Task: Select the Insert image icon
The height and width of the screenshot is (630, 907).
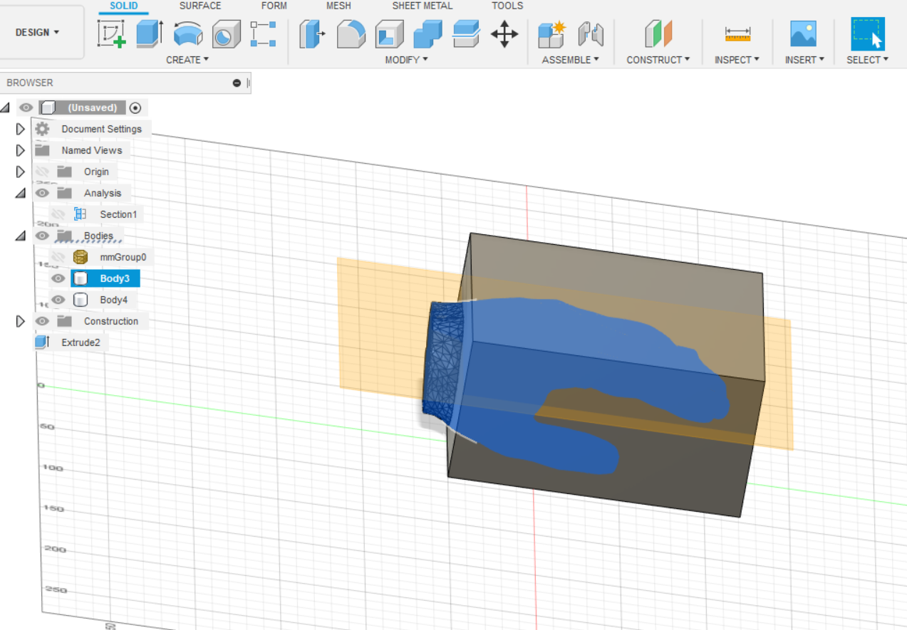Action: (803, 34)
